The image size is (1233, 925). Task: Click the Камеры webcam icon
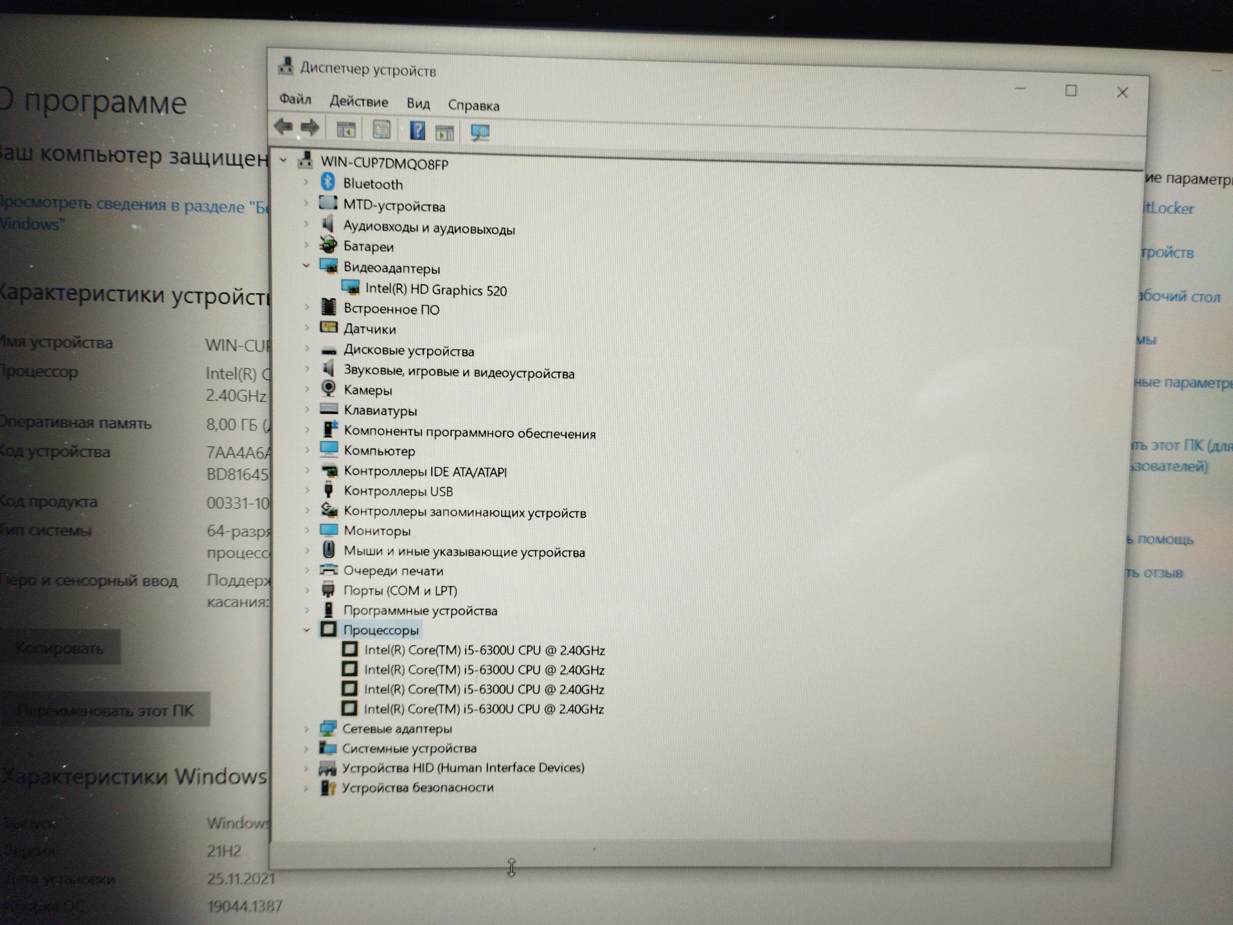[x=328, y=388]
